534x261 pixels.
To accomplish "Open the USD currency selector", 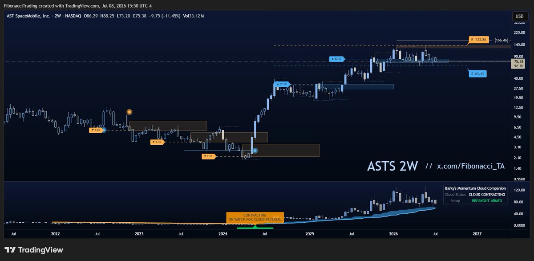I will (x=519, y=16).
